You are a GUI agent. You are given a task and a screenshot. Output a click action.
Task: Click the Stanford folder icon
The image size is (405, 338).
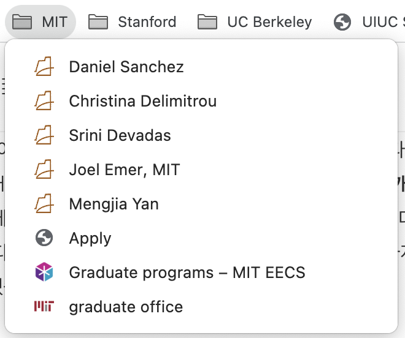(x=98, y=22)
